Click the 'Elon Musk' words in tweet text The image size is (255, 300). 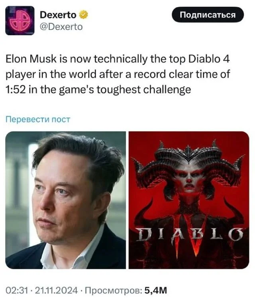coord(31,59)
